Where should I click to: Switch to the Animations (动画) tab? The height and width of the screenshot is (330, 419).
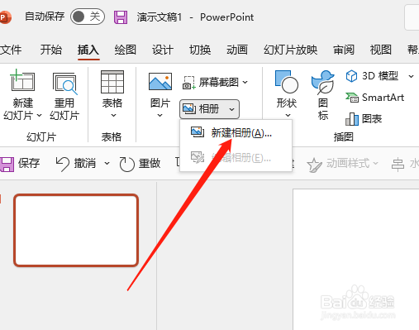coord(237,50)
